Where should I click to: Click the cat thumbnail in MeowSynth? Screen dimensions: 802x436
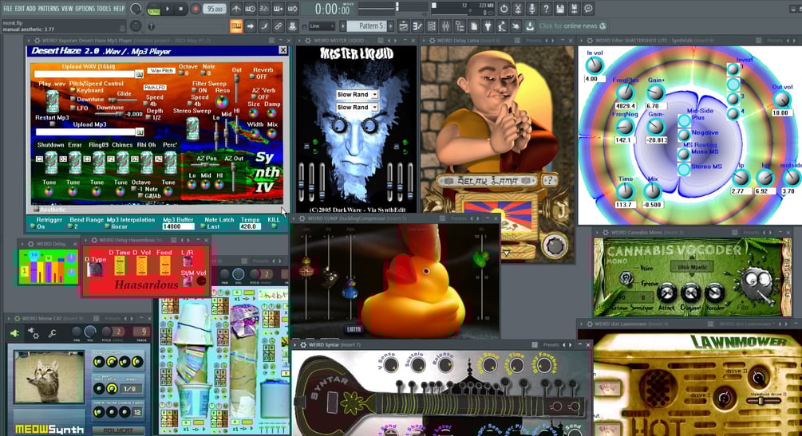[49, 377]
